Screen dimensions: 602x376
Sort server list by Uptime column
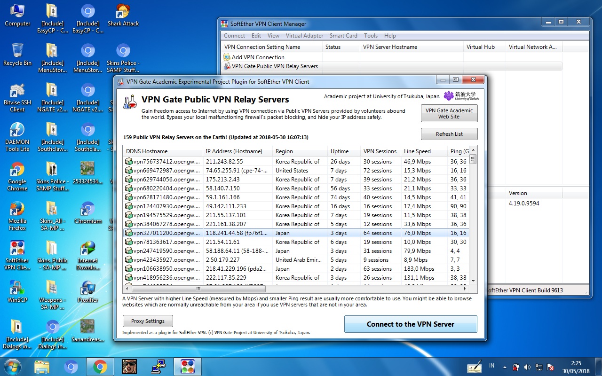tap(344, 151)
